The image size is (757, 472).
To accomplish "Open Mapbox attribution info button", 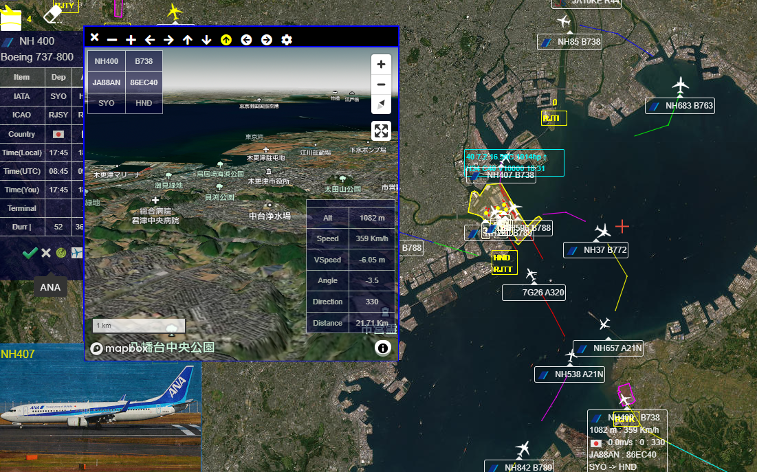I will (x=383, y=348).
